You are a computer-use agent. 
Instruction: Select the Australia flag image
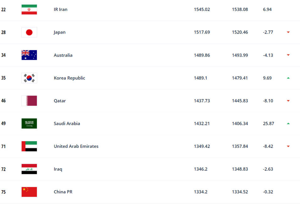coord(29,55)
